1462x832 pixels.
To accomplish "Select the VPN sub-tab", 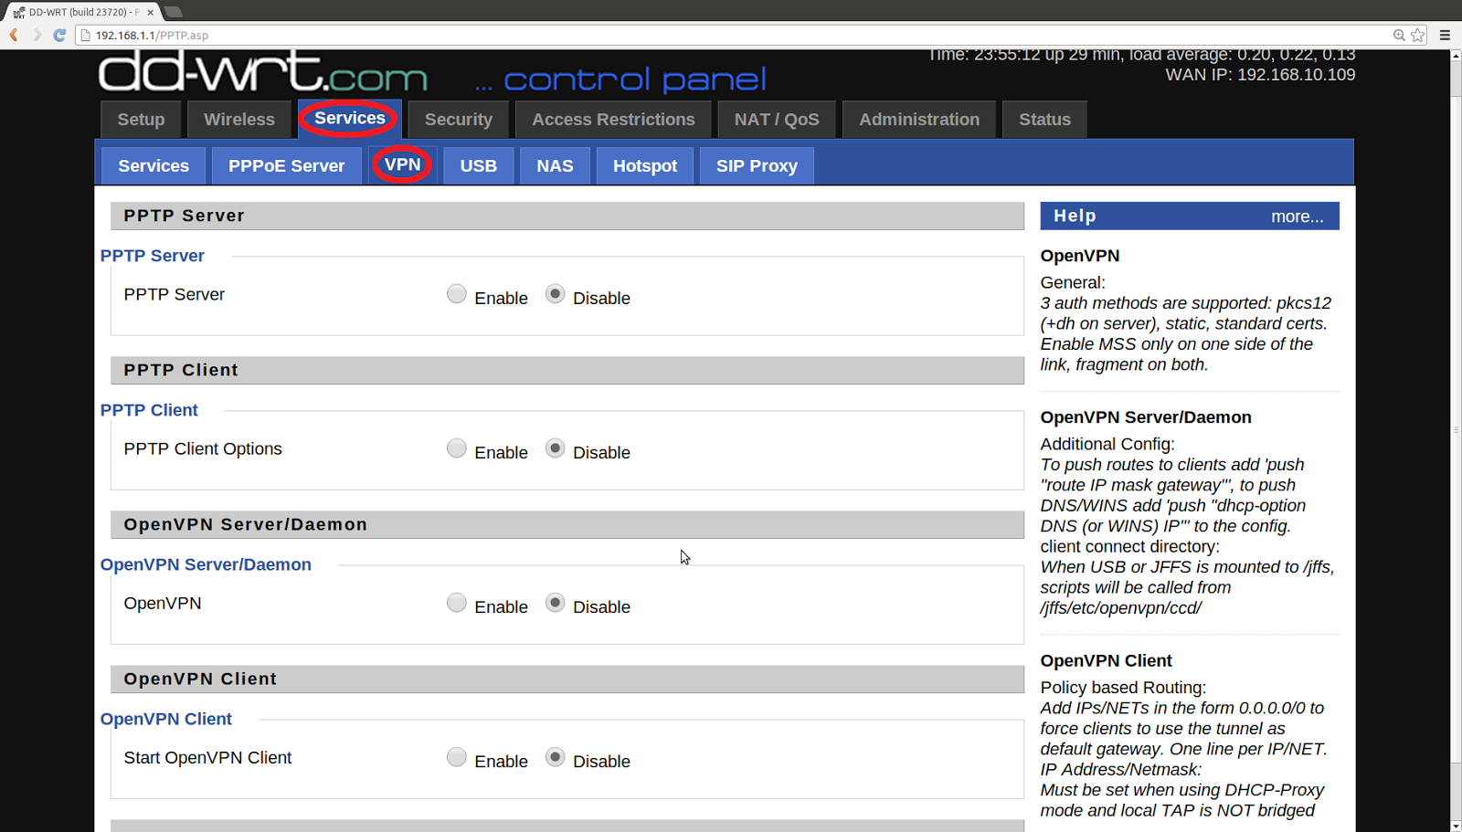I will pos(403,165).
